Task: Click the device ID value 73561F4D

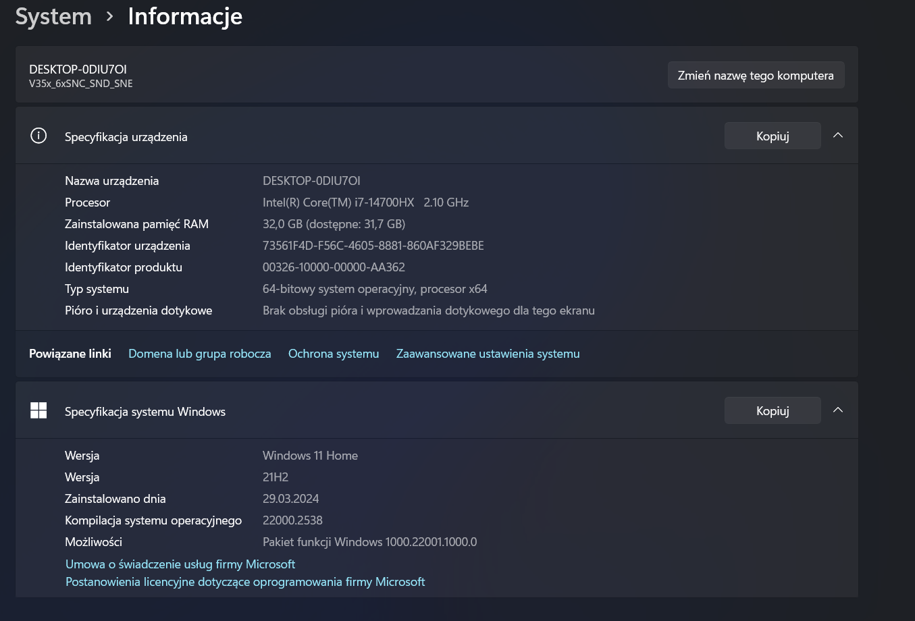Action: click(x=373, y=246)
